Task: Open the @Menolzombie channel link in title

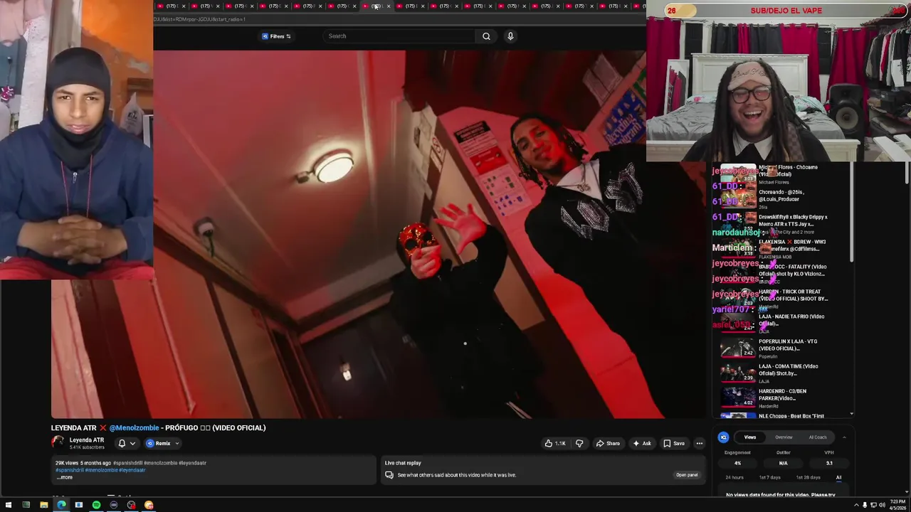Action: pyautogui.click(x=134, y=427)
